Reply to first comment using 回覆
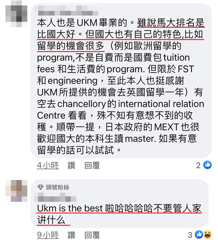 [x=92, y=165]
